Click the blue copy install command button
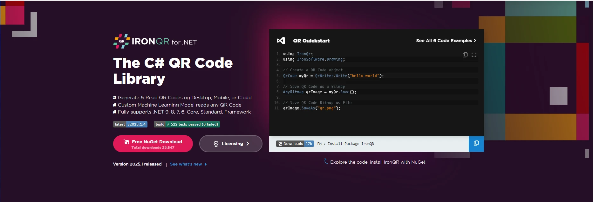This screenshot has width=593, height=202. tap(476, 144)
